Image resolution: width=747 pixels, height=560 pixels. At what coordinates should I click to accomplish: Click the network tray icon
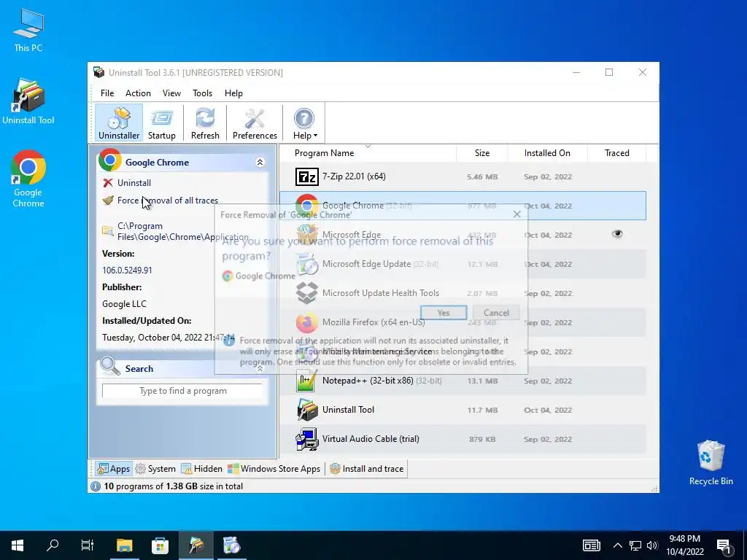point(635,545)
